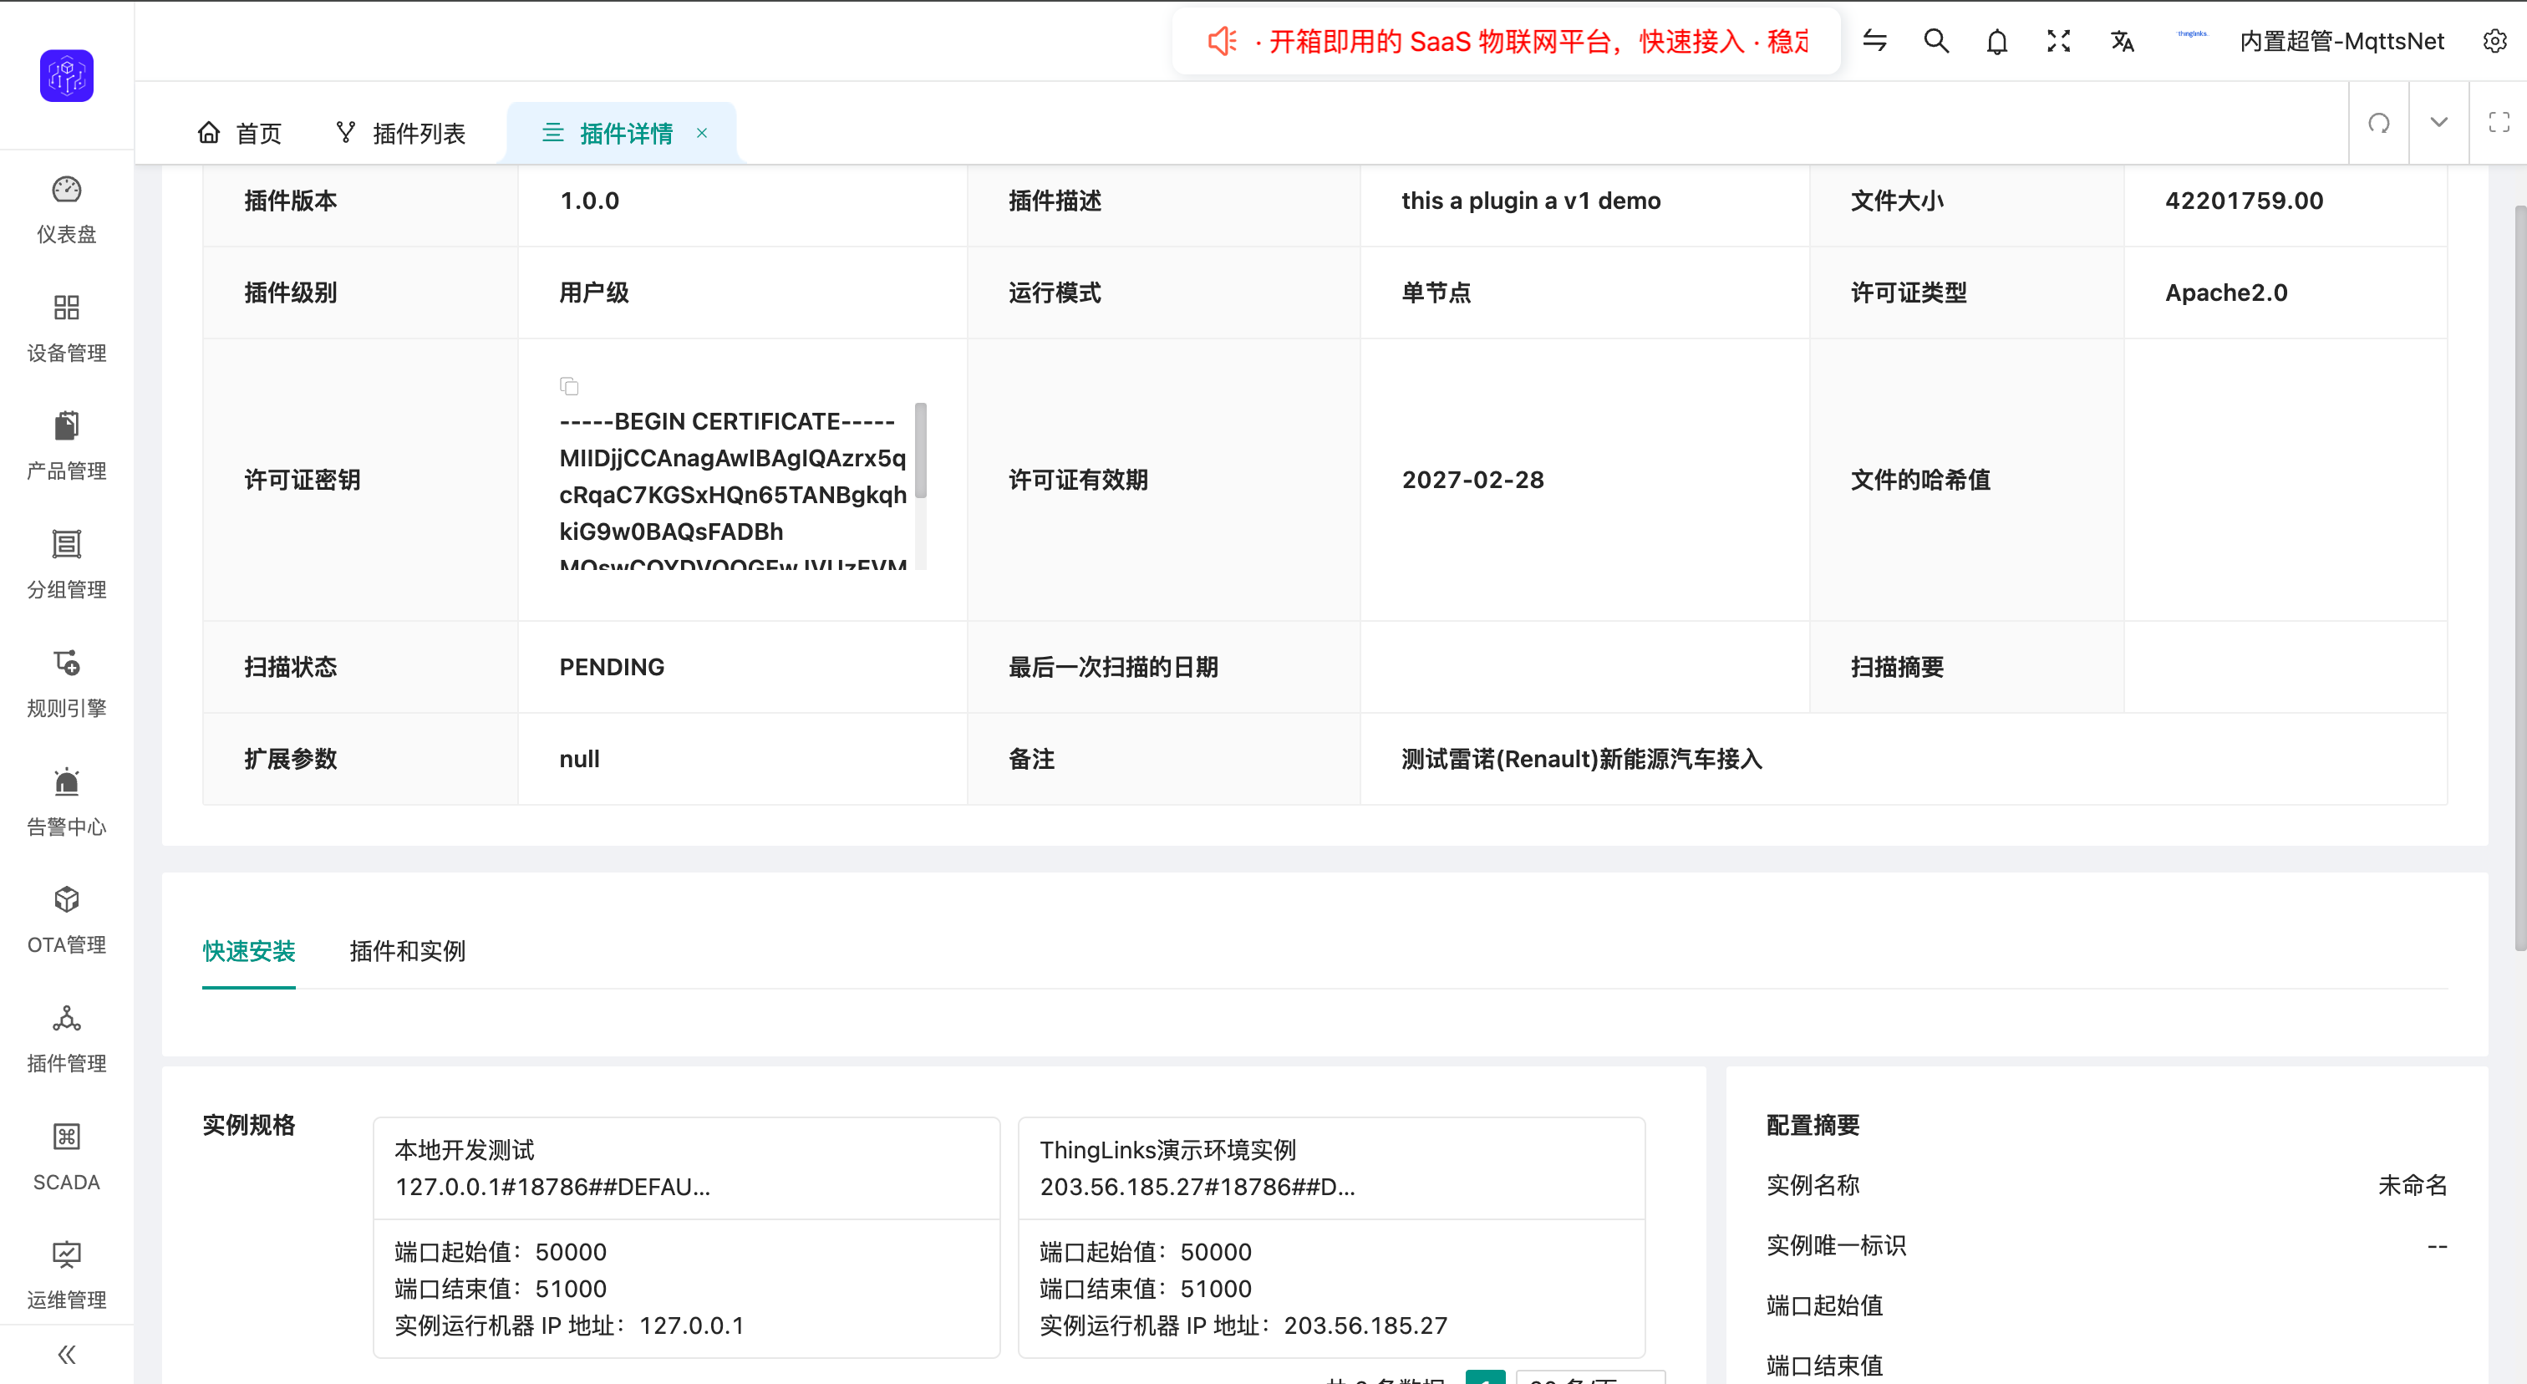Viewport: 2527px width, 1384px height.
Task: Click the description this a plugin a v1 demo
Action: [x=1530, y=200]
